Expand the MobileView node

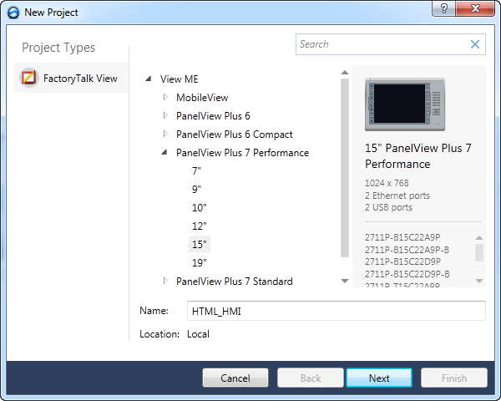165,97
